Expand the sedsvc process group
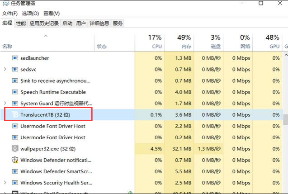Viewport: 288px width, 194px height. click(x=5, y=69)
